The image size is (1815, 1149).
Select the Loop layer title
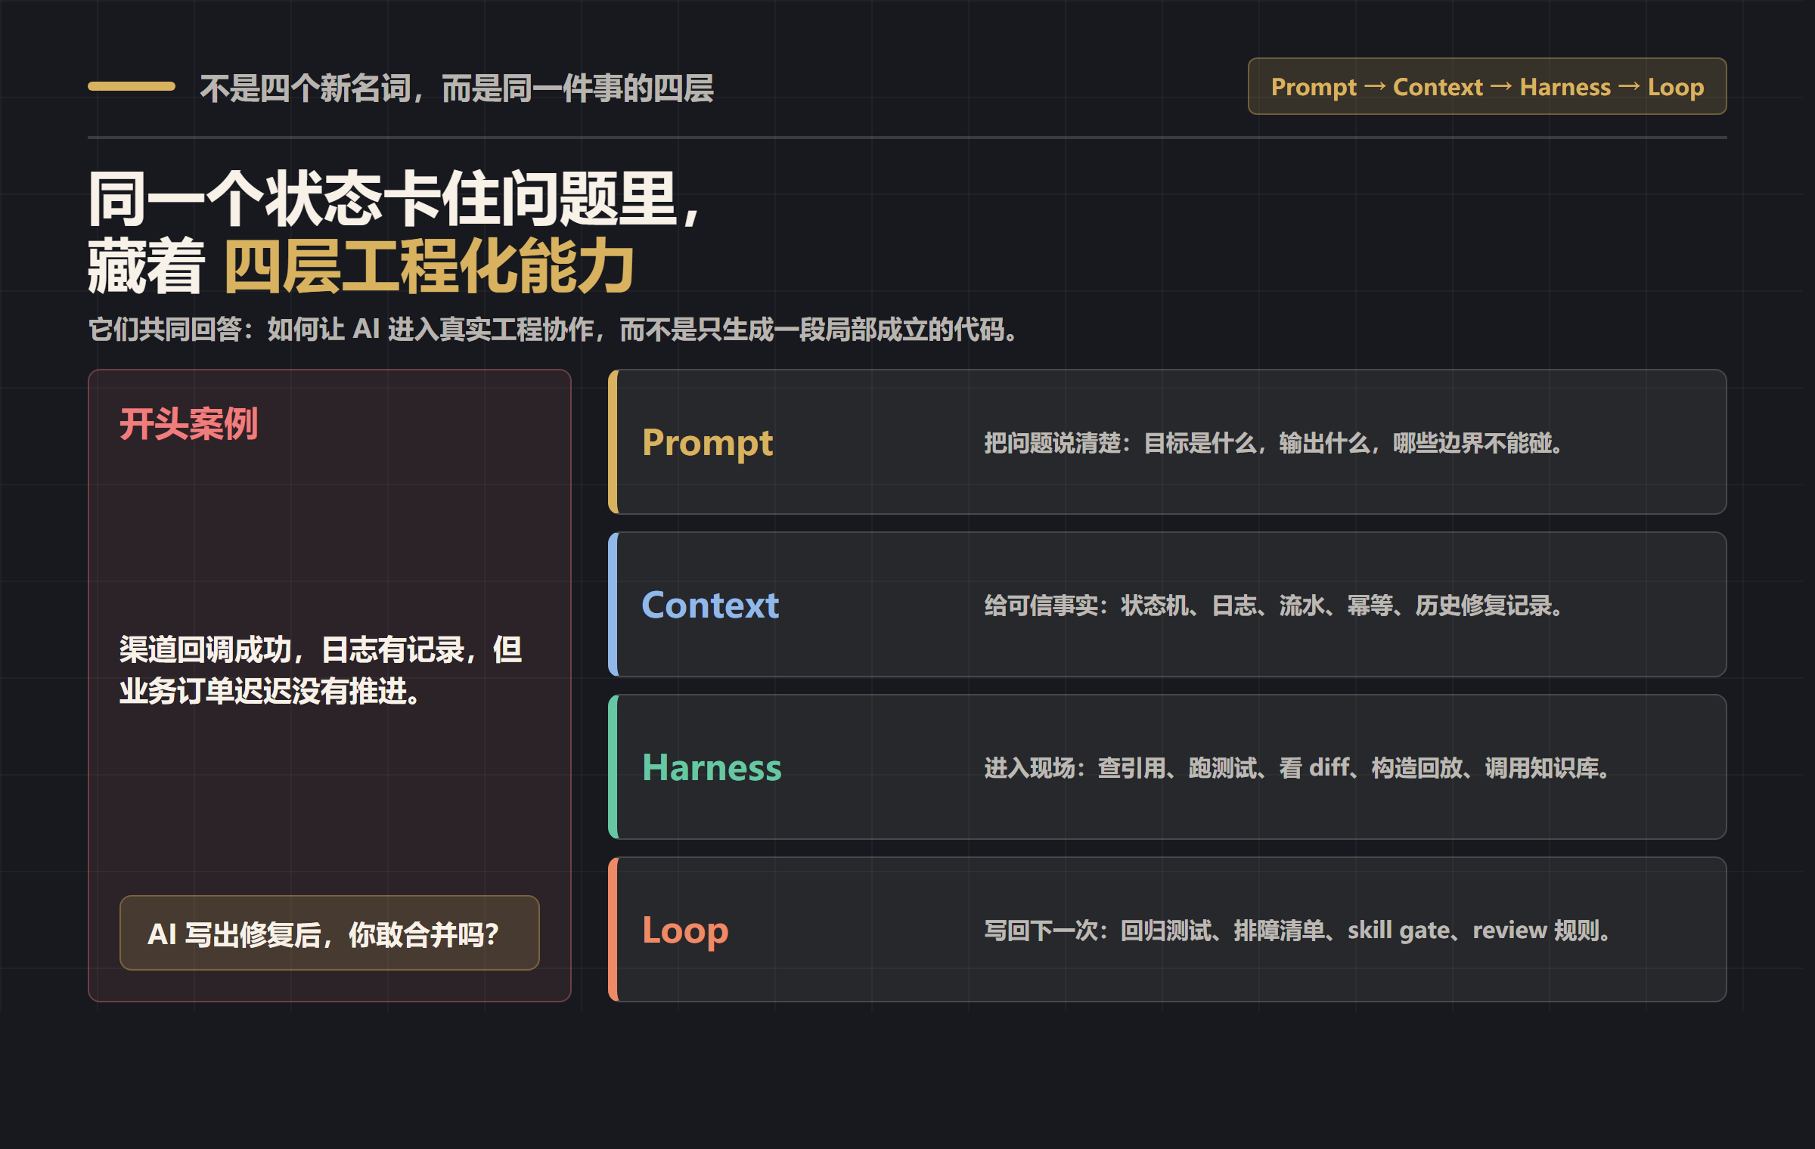click(685, 931)
